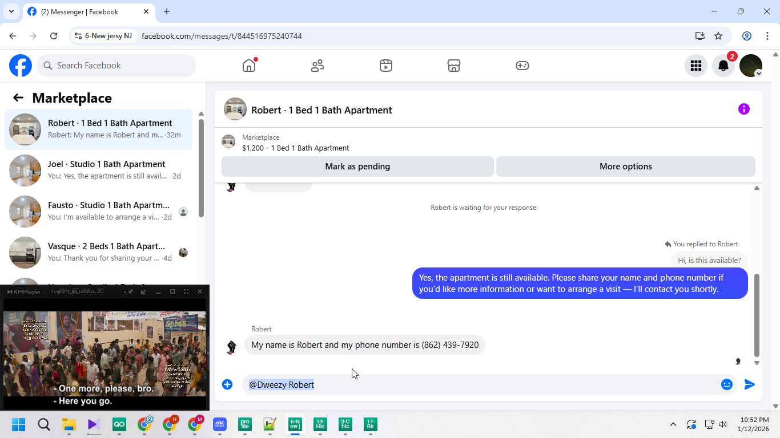Open the Facebook menu grid icon

tap(695, 66)
